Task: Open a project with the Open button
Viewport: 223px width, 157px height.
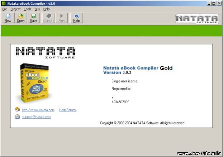Action: [x=21, y=18]
